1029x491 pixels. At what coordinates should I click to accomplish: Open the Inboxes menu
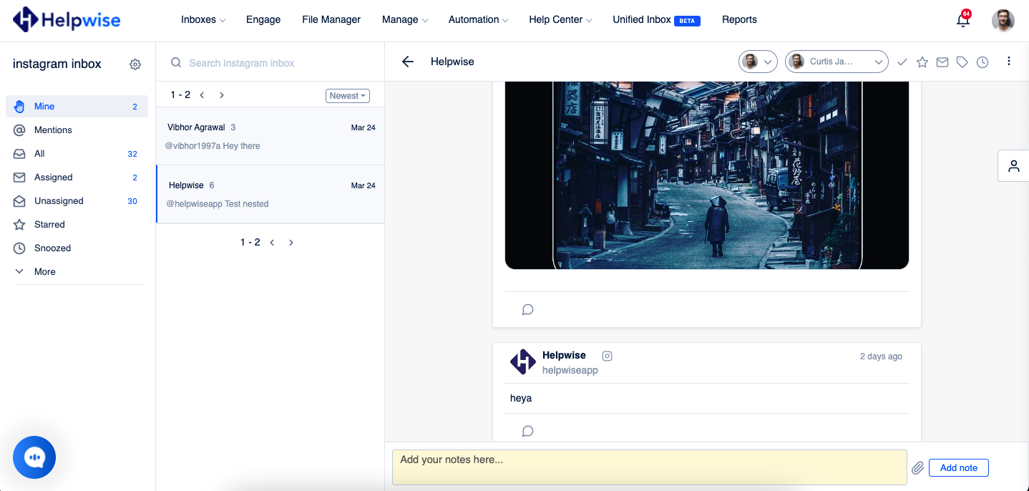pos(203,19)
